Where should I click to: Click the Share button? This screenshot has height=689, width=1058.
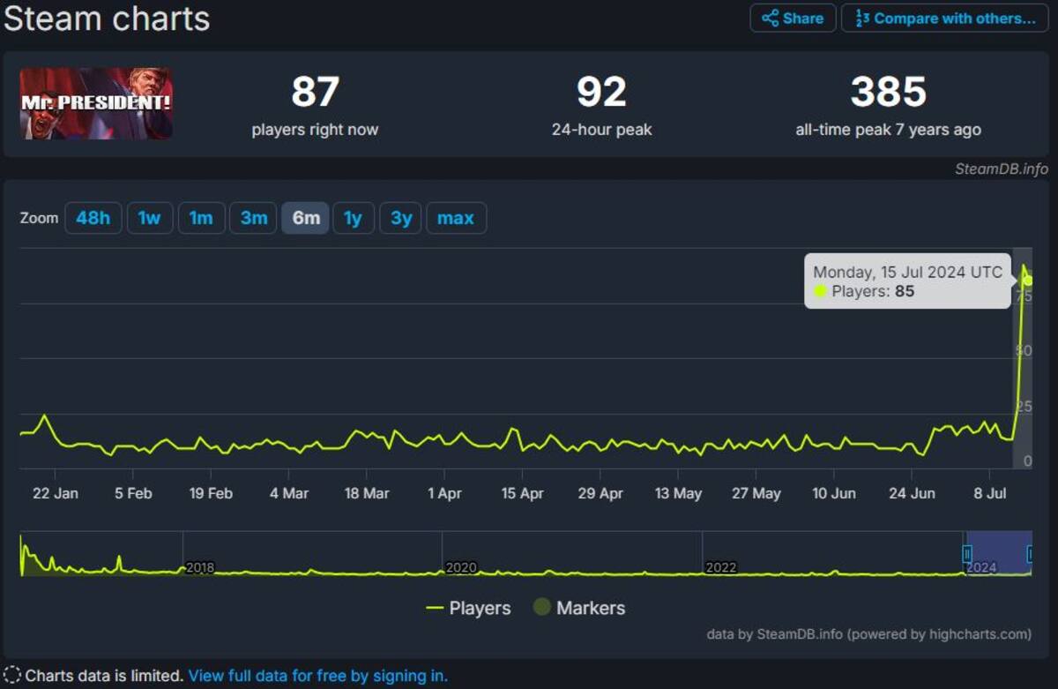coord(793,18)
